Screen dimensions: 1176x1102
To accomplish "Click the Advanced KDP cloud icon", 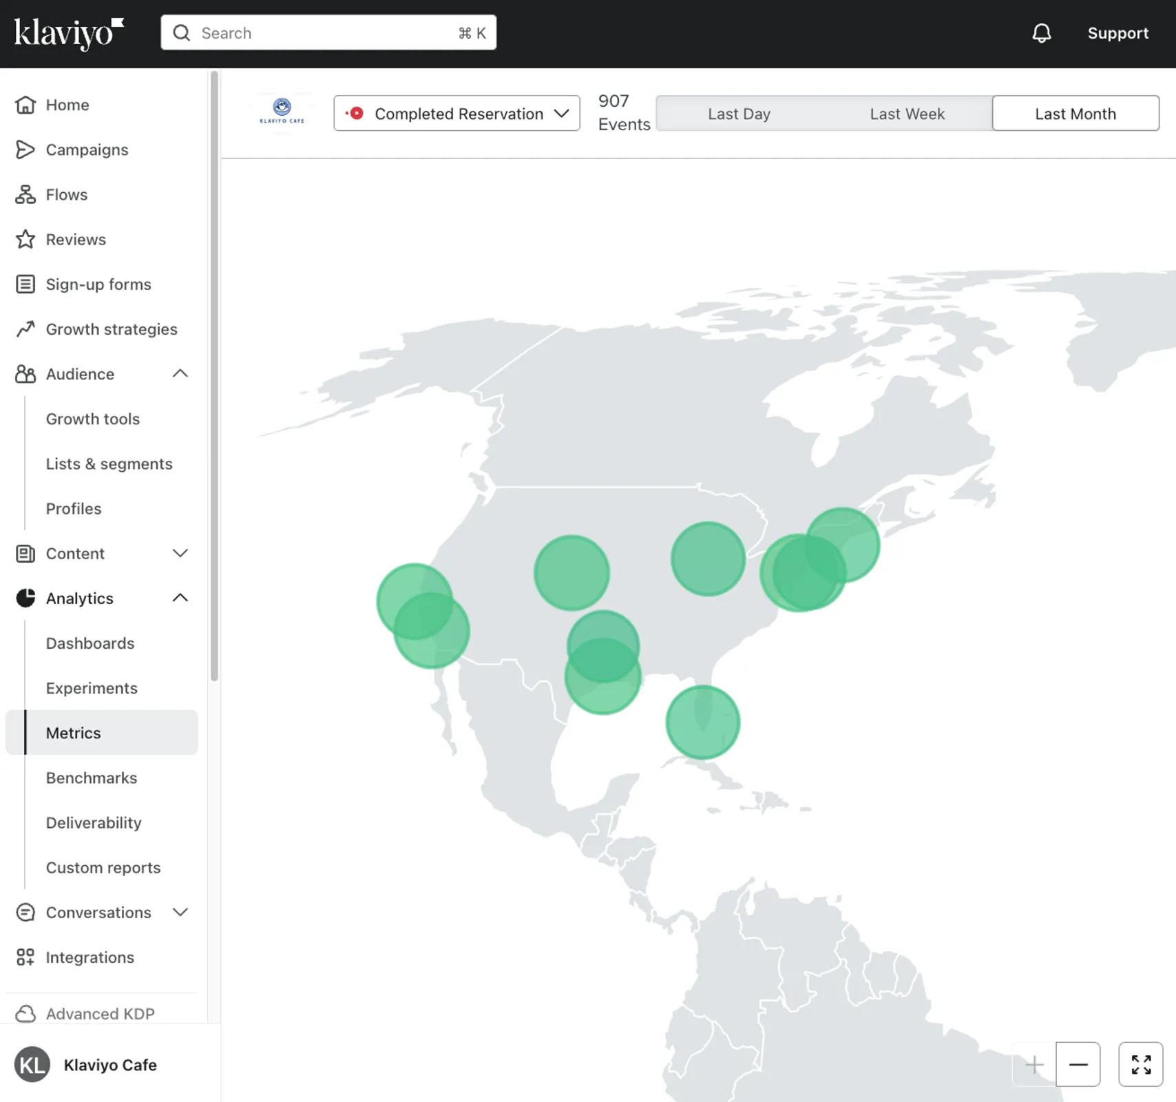I will coord(25,1014).
